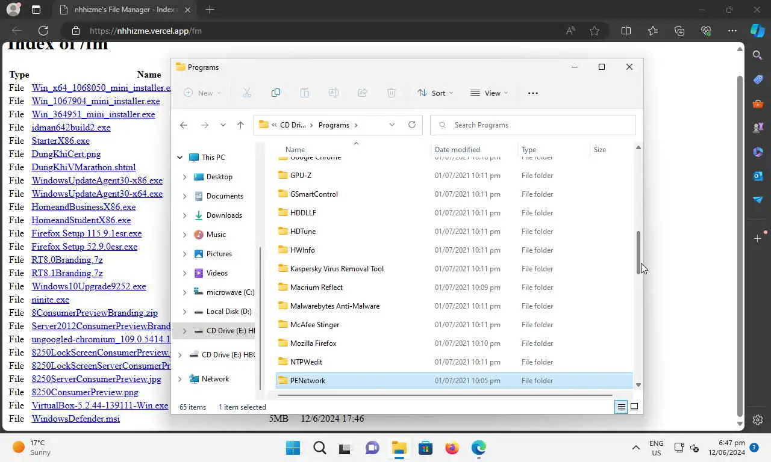
Task: Open the RT8.0Branding.7z link
Action: 67,260
